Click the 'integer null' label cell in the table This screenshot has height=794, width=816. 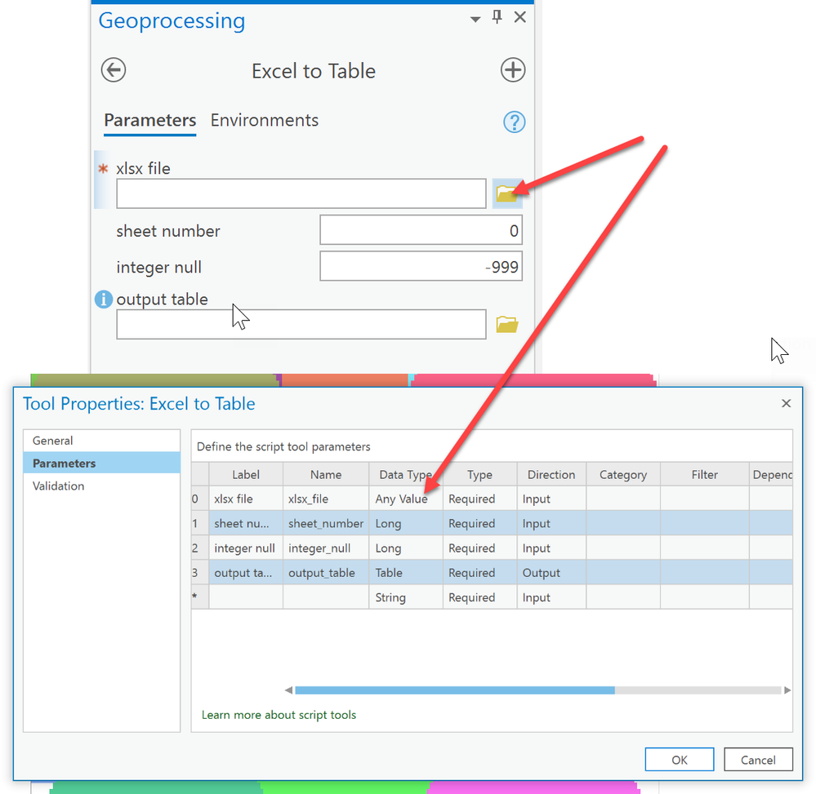246,548
